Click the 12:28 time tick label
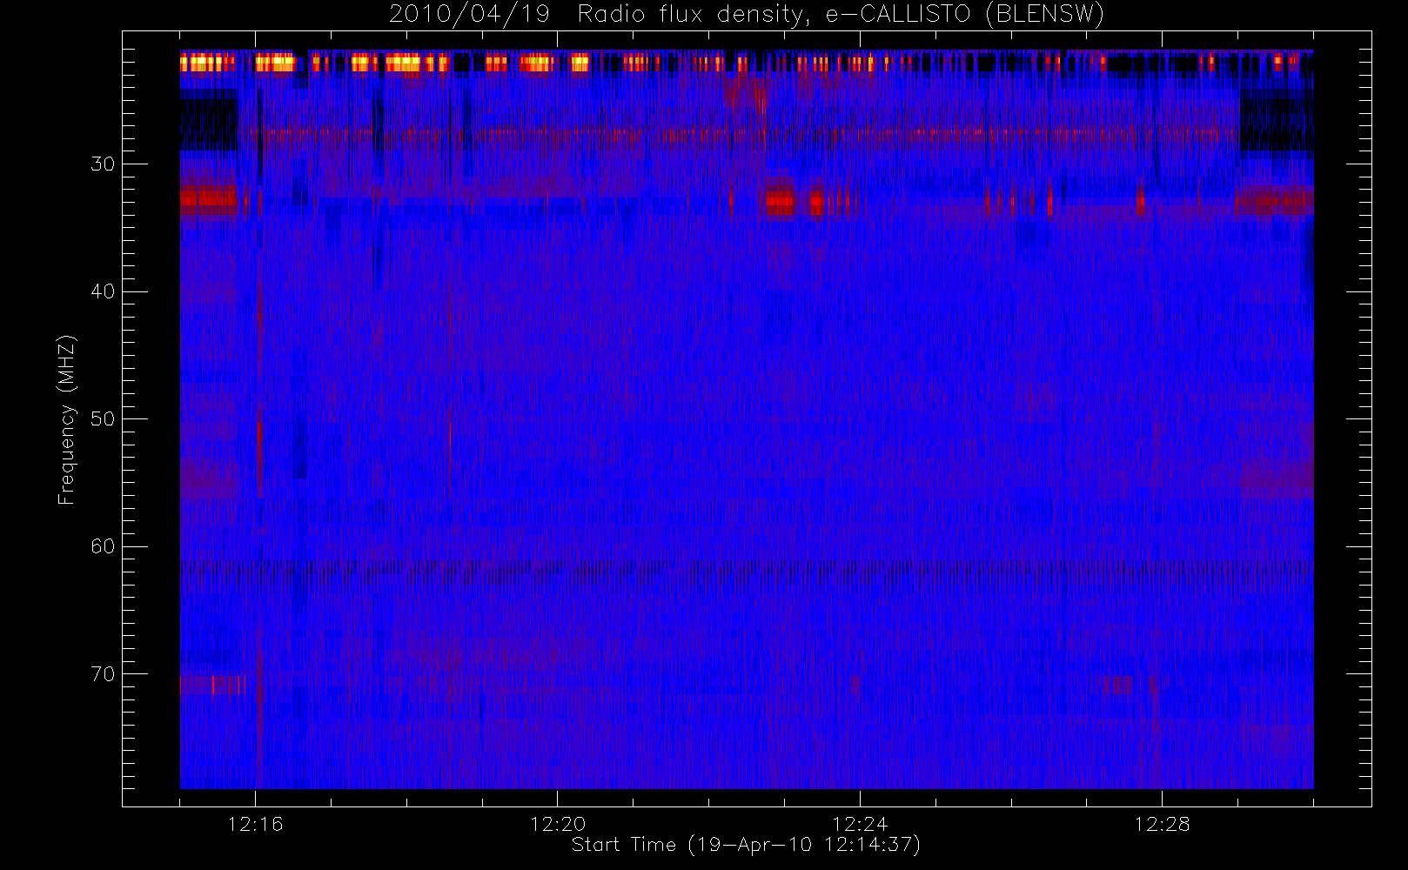 [x=1162, y=824]
